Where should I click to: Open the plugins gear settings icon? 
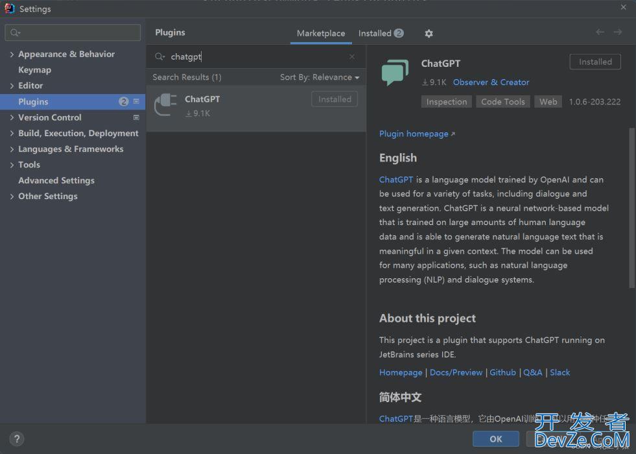coord(429,33)
